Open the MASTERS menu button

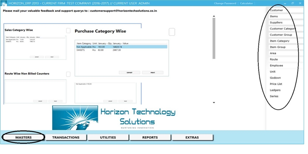point(23,137)
